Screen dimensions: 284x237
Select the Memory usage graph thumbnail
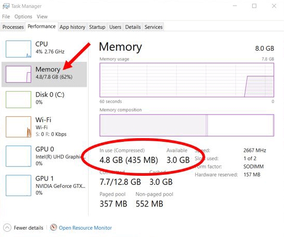click(18, 74)
